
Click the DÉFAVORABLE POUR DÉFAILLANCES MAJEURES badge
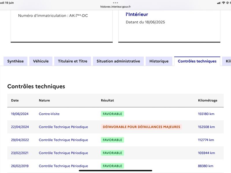(x=141, y=127)
